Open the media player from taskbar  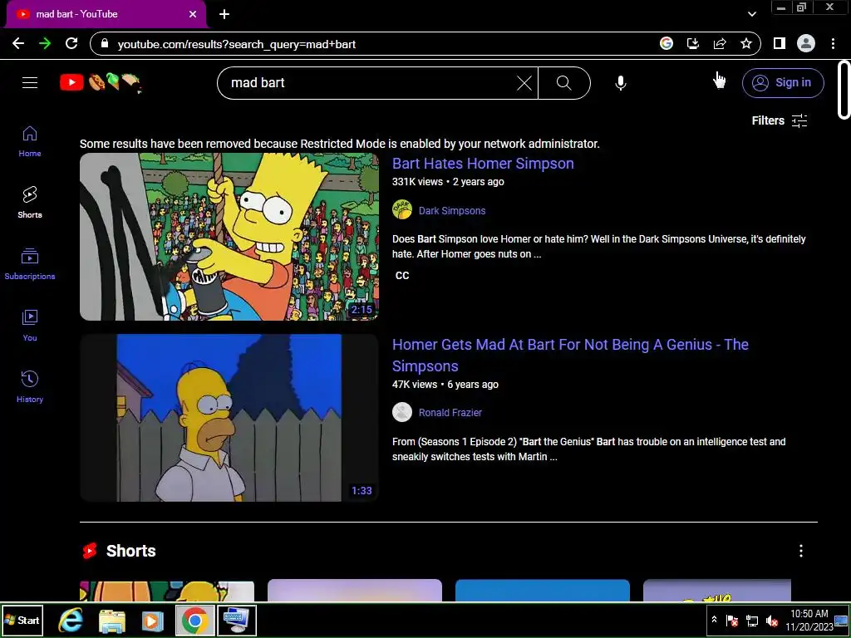click(x=153, y=620)
